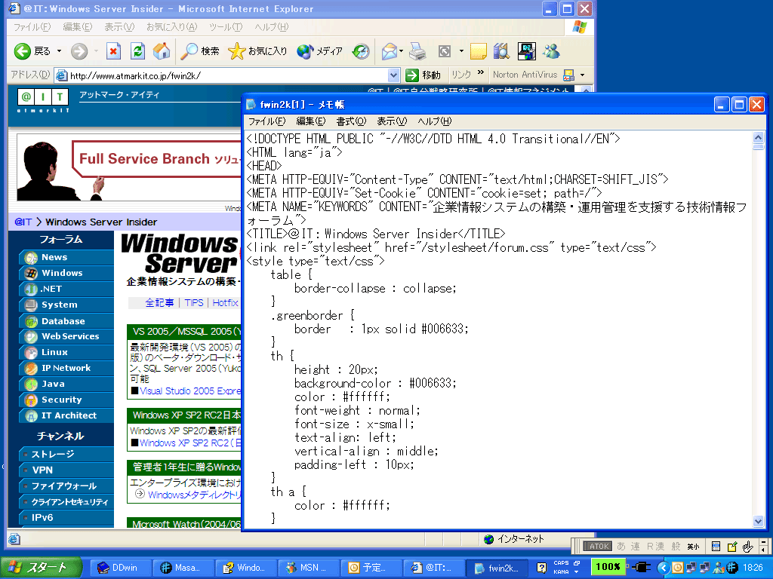The height and width of the screenshot is (579, 773).
Task: Click Notepad scrollbar down arrow
Action: 758,521
